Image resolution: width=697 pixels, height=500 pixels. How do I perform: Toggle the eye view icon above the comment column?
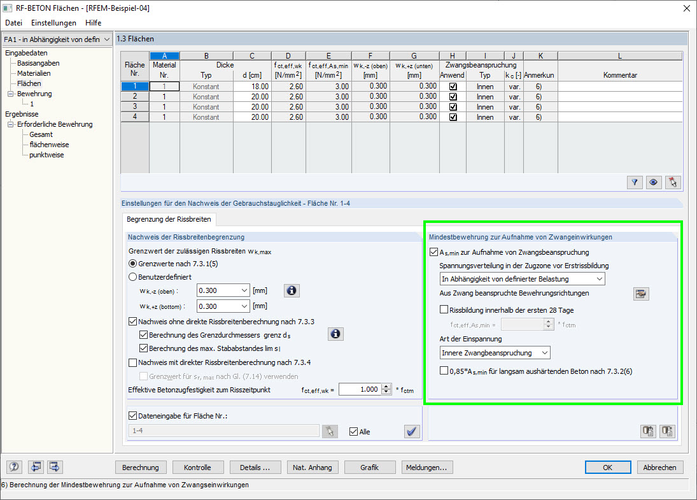(x=654, y=182)
